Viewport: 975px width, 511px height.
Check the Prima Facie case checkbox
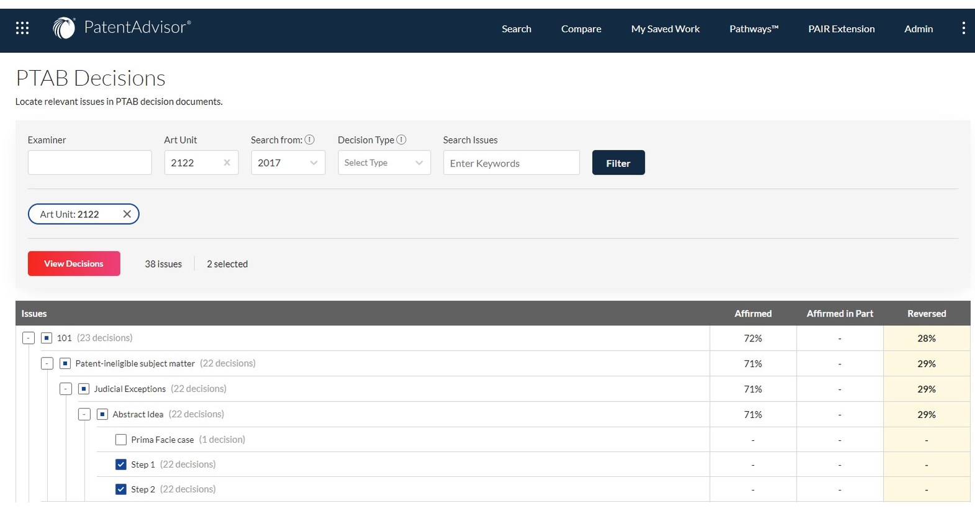(x=121, y=440)
